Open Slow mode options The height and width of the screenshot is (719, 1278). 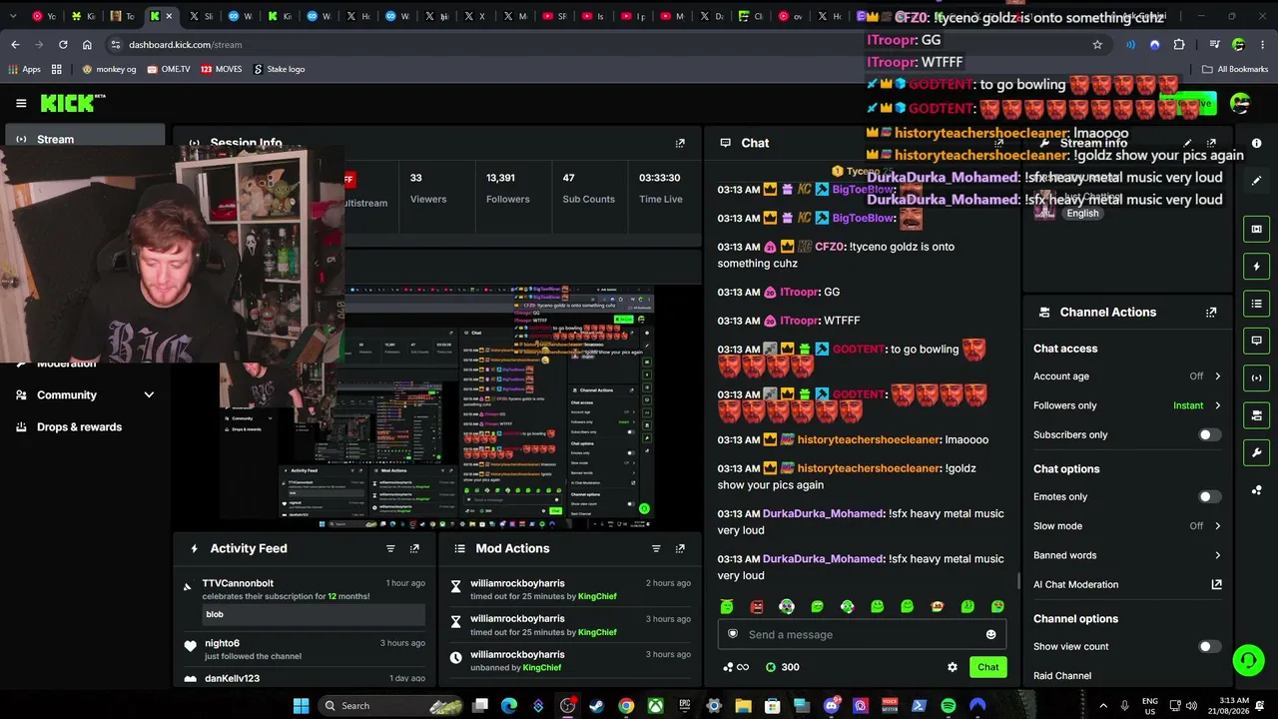click(x=1127, y=526)
